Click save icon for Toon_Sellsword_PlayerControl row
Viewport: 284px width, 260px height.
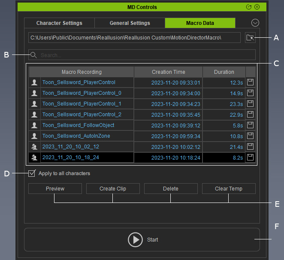coord(250,82)
